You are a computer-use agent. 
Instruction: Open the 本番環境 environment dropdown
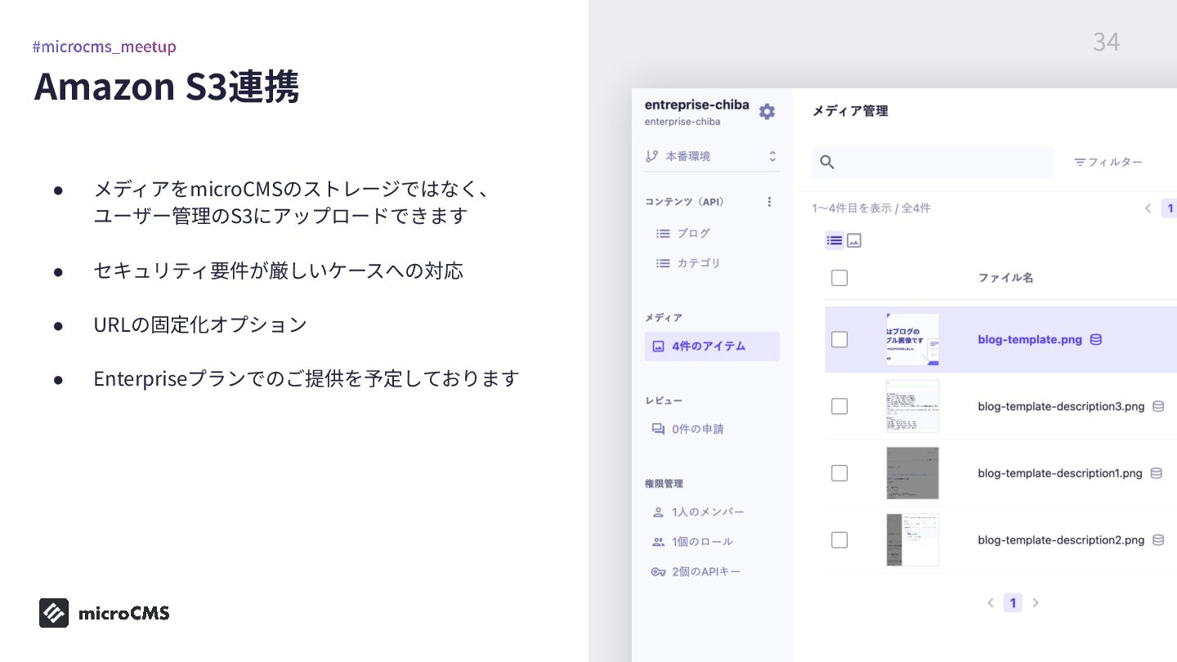pyautogui.click(x=712, y=156)
